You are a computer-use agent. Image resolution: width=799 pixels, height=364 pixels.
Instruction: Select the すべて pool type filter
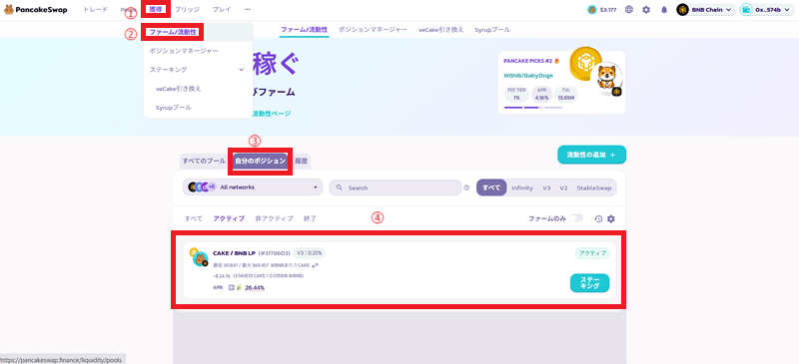[491, 187]
